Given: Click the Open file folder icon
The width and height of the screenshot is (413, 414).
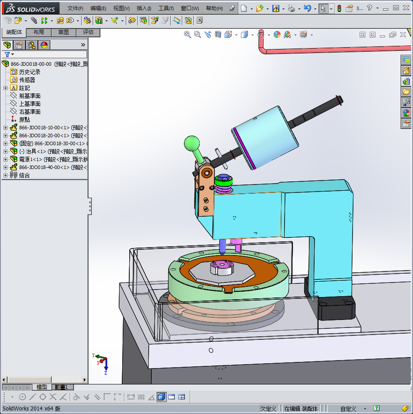Looking at the screenshot, I should click(260, 8).
